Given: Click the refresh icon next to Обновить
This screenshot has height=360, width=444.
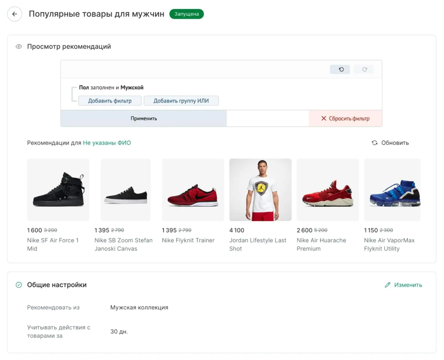Looking at the screenshot, I should [374, 143].
